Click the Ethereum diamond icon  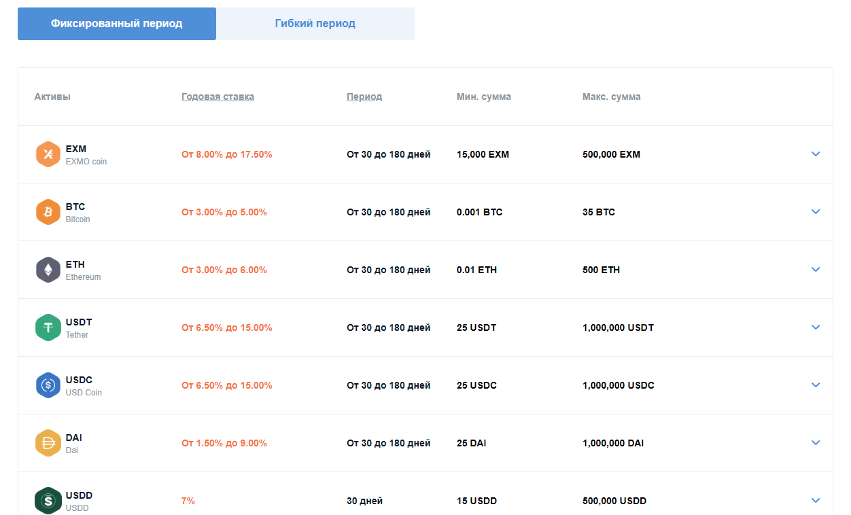pos(48,270)
